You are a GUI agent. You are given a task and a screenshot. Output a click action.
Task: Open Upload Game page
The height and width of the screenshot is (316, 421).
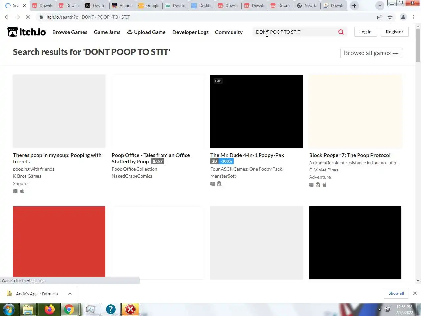146,32
